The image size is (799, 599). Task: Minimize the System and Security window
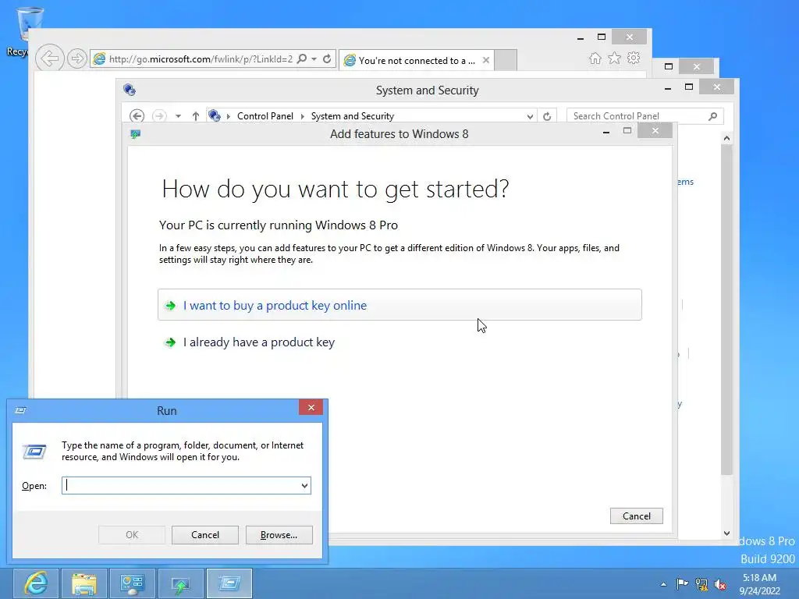click(668, 89)
